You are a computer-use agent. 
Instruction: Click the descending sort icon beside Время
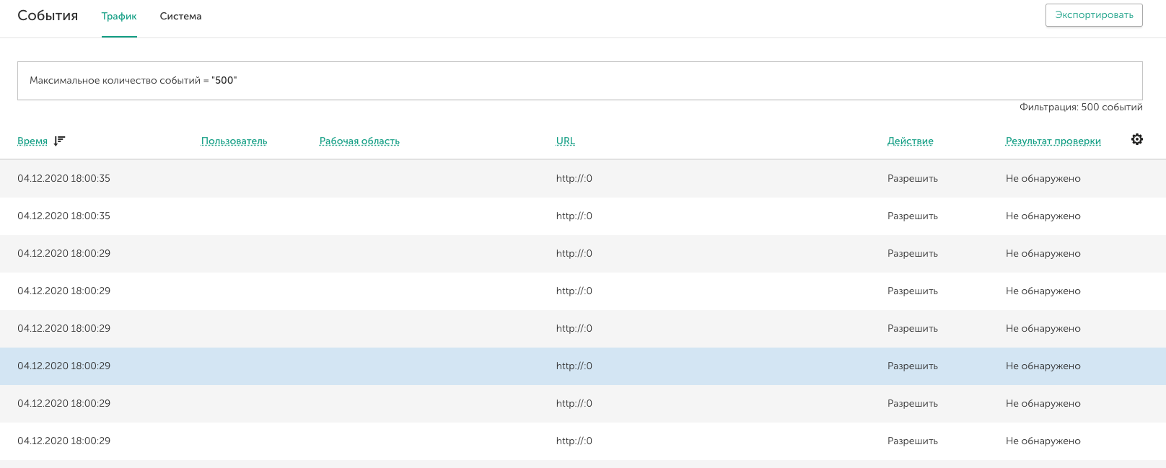[x=59, y=141]
